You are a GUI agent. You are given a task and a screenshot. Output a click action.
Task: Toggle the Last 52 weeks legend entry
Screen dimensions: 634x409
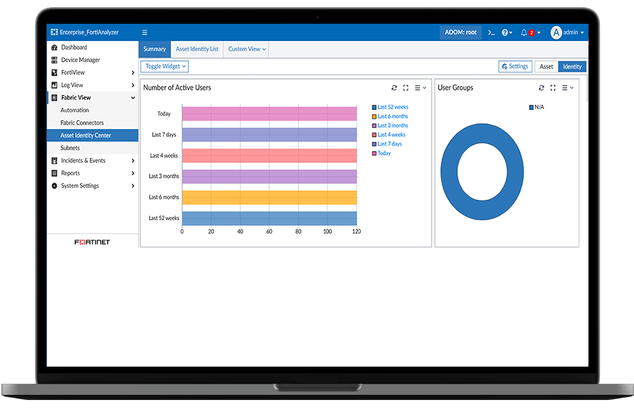(390, 107)
